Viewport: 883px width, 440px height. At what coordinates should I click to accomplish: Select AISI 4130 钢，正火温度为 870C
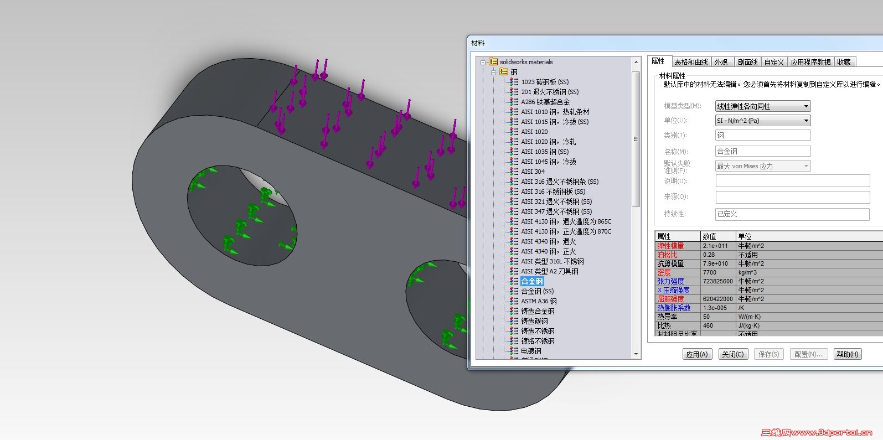(x=566, y=231)
